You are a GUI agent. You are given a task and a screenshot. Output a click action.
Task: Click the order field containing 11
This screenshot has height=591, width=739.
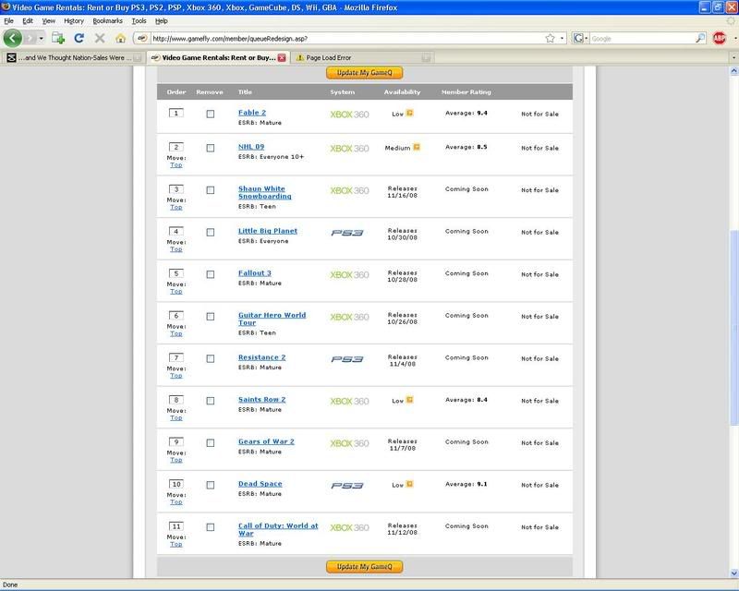[x=176, y=526]
